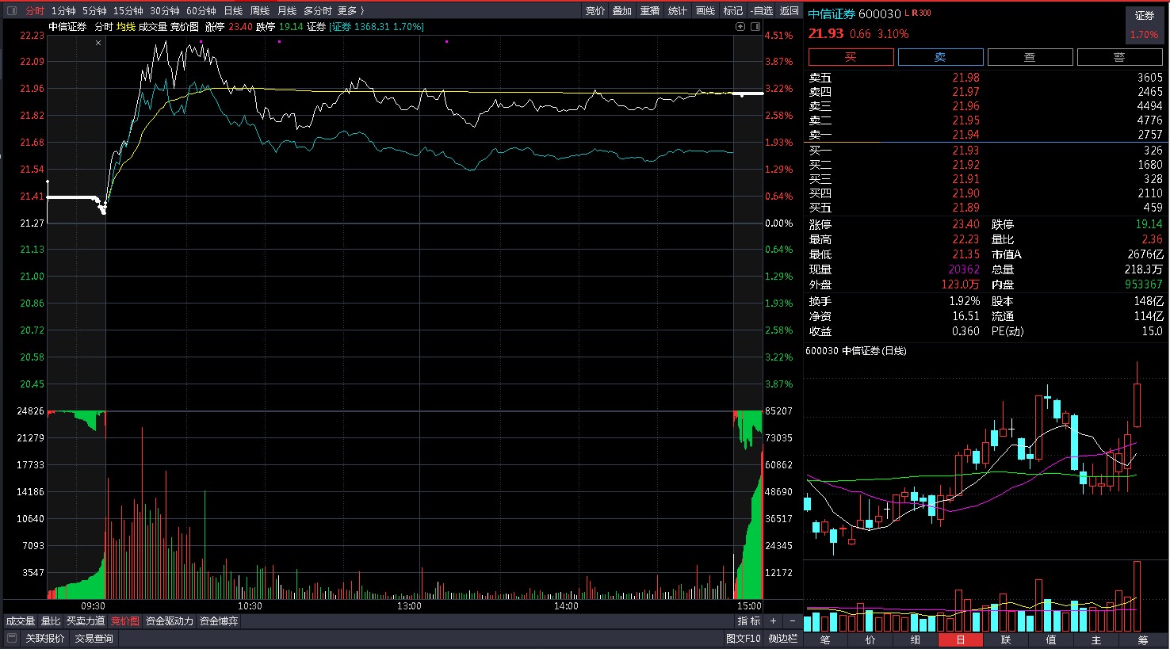Open the 日线 daily chart
Viewport: 1170px width, 649px height.
click(x=233, y=10)
